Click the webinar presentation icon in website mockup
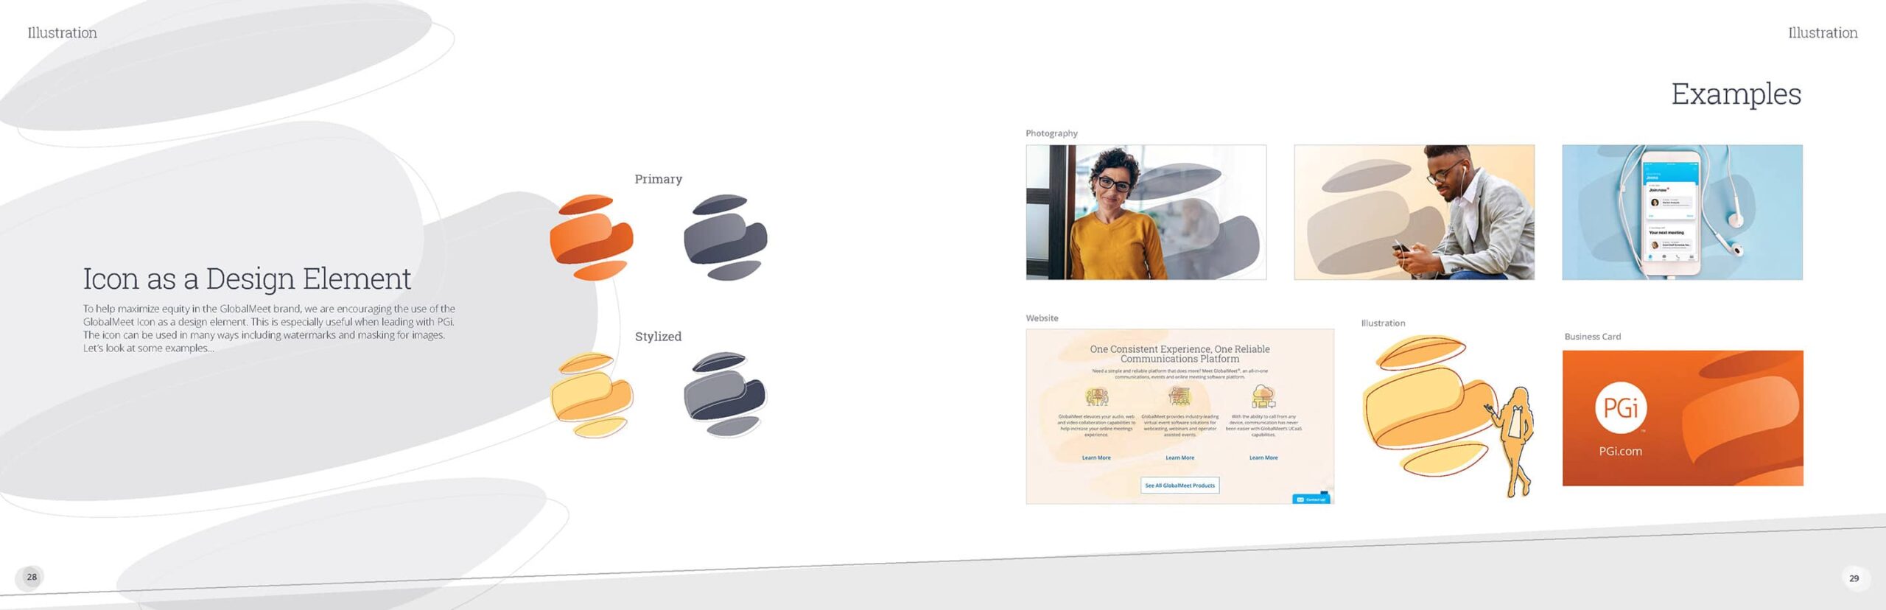Screen dimensions: 1886x610 [1179, 396]
